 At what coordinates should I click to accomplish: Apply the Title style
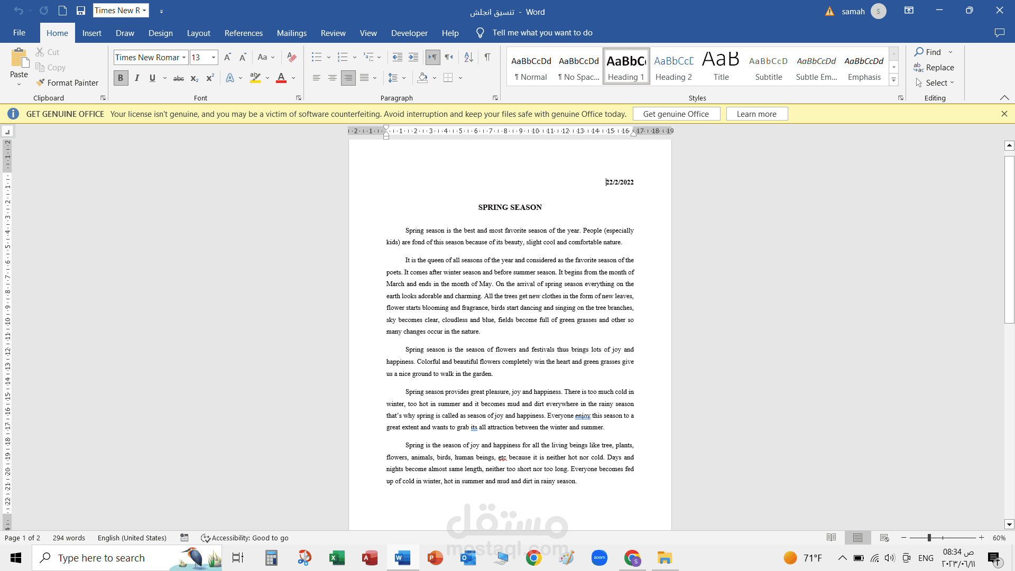[721, 66]
